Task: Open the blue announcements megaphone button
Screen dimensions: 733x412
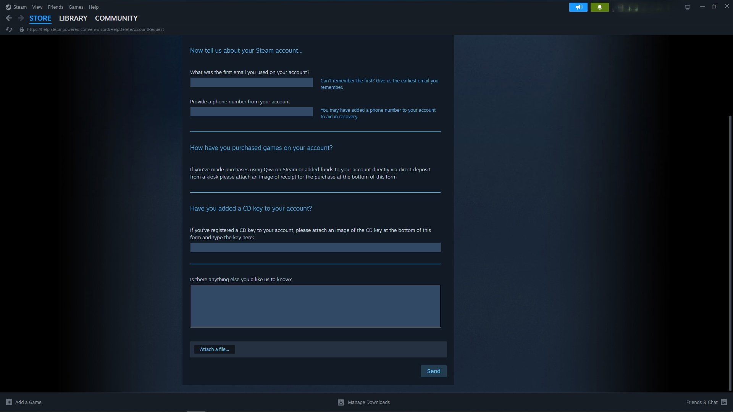Action: 578,7
